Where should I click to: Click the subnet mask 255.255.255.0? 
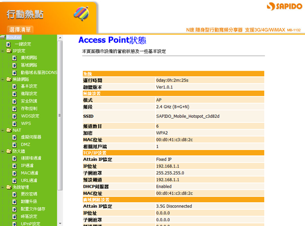pyautogui.click(x=170, y=173)
